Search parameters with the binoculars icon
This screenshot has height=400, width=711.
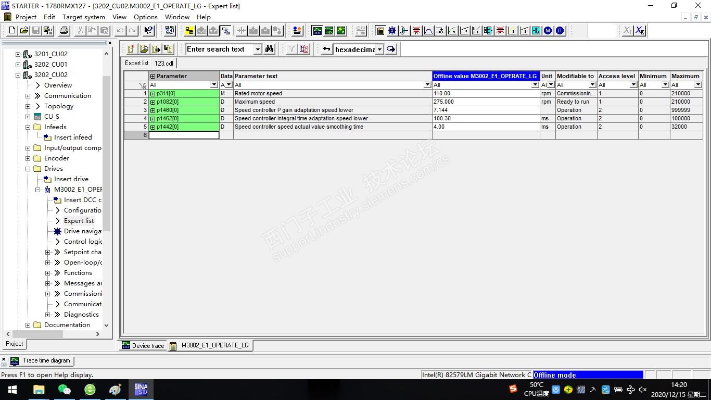pos(269,49)
